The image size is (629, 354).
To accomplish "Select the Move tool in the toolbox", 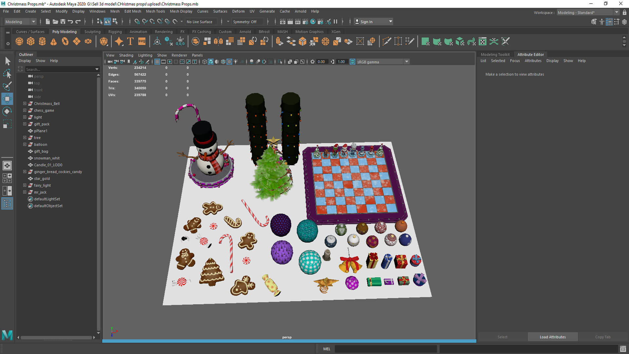I will [x=7, y=99].
